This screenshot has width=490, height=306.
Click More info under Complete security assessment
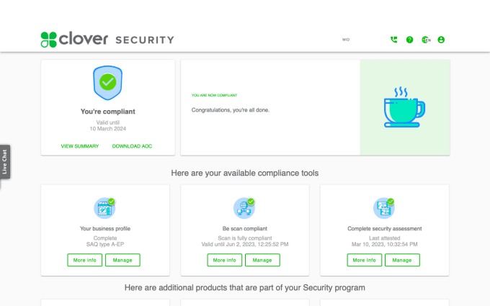365,260
